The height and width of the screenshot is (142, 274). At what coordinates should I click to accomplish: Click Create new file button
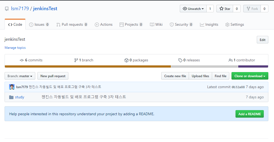(x=175, y=76)
